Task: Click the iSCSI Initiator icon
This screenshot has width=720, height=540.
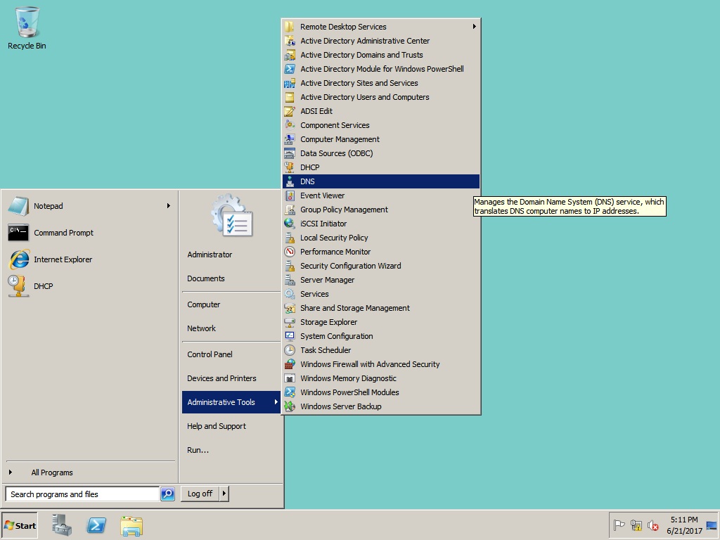Action: [x=289, y=224]
